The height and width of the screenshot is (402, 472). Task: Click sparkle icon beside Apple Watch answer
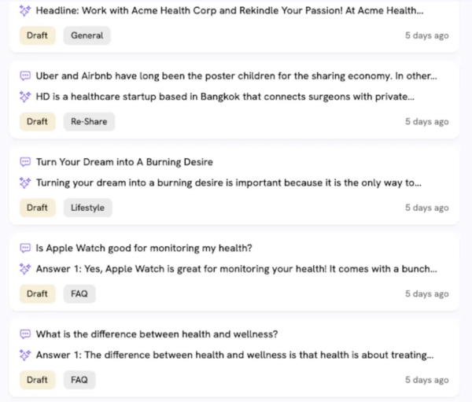[x=25, y=269]
